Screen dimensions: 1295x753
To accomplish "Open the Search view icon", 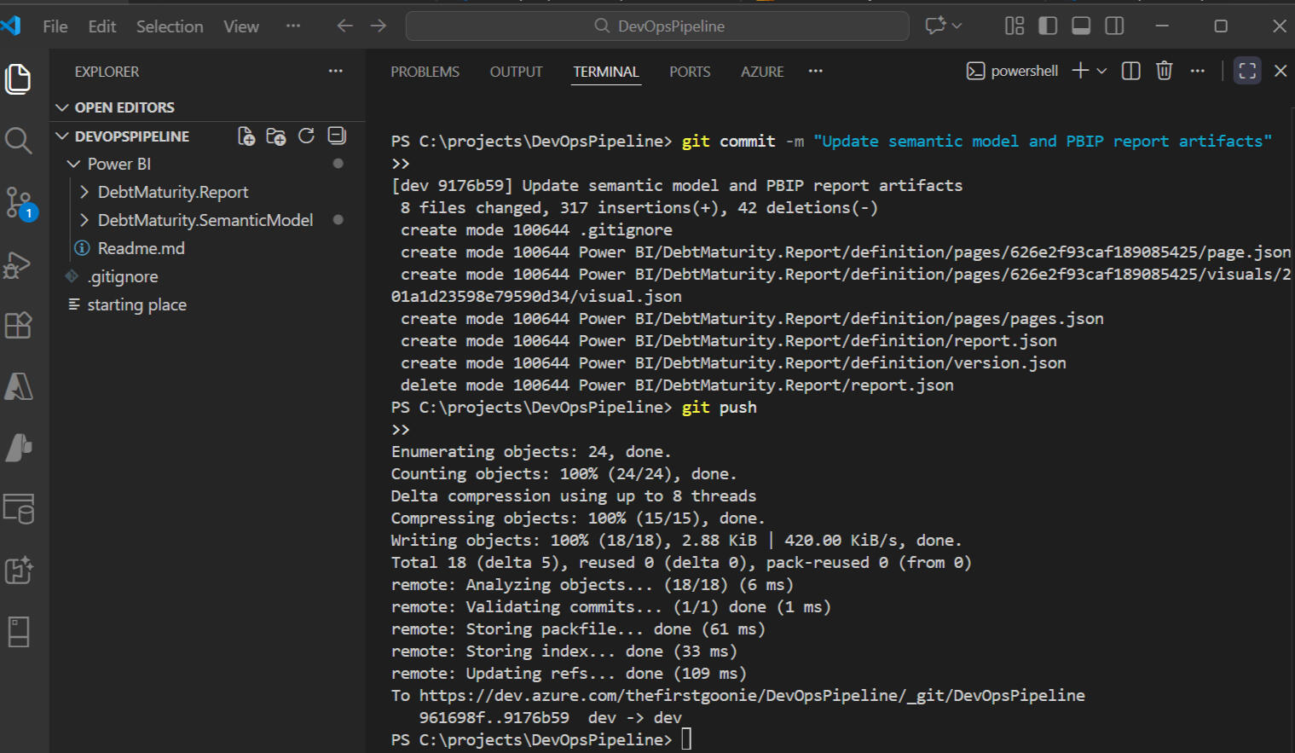I will (19, 141).
